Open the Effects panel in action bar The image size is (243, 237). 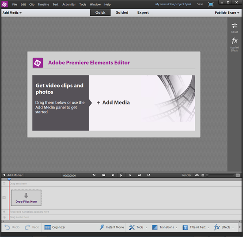tap(224, 227)
